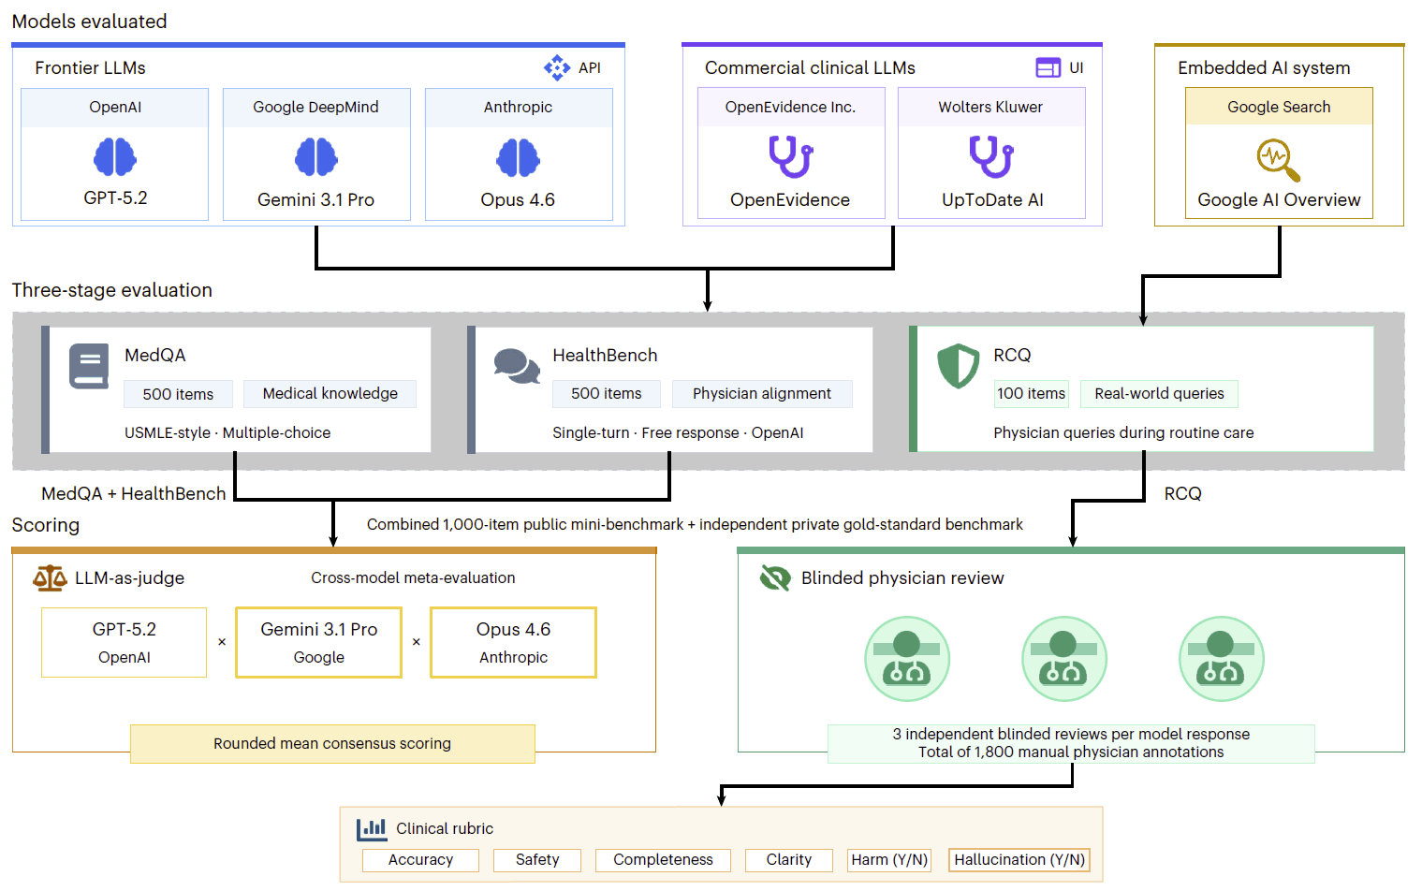This screenshot has height=891, width=1422.
Task: Click the Medical knowledge tag
Action: tap(330, 394)
